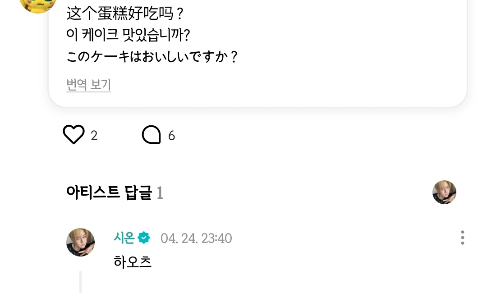Click the comment count 6
487x293 pixels.
[171, 136]
